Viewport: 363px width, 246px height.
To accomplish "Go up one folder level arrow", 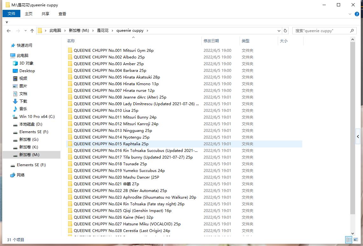I will (32, 31).
